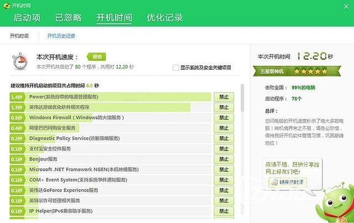Select the Power(系统自带的电源管理服务) row

[x=110, y=97]
